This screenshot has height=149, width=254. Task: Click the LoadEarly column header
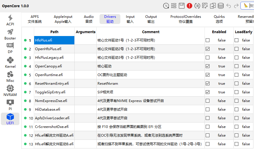244,32
